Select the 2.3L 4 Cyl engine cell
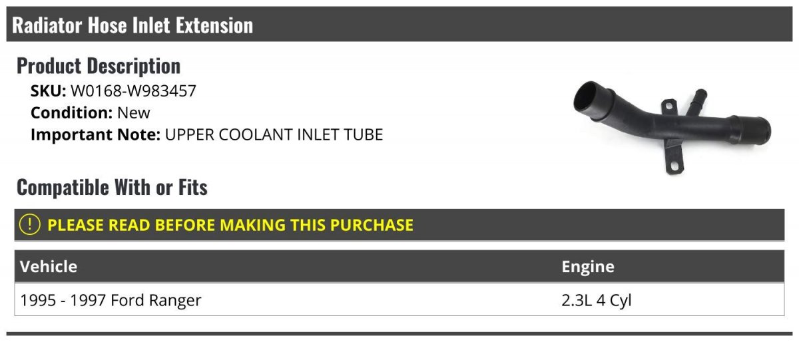This screenshot has height=342, width=799. tap(597, 301)
